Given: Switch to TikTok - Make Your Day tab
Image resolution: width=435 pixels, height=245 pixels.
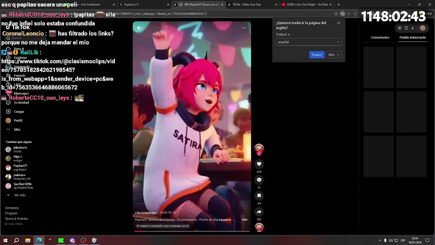Looking at the screenshot, I should [x=251, y=4].
